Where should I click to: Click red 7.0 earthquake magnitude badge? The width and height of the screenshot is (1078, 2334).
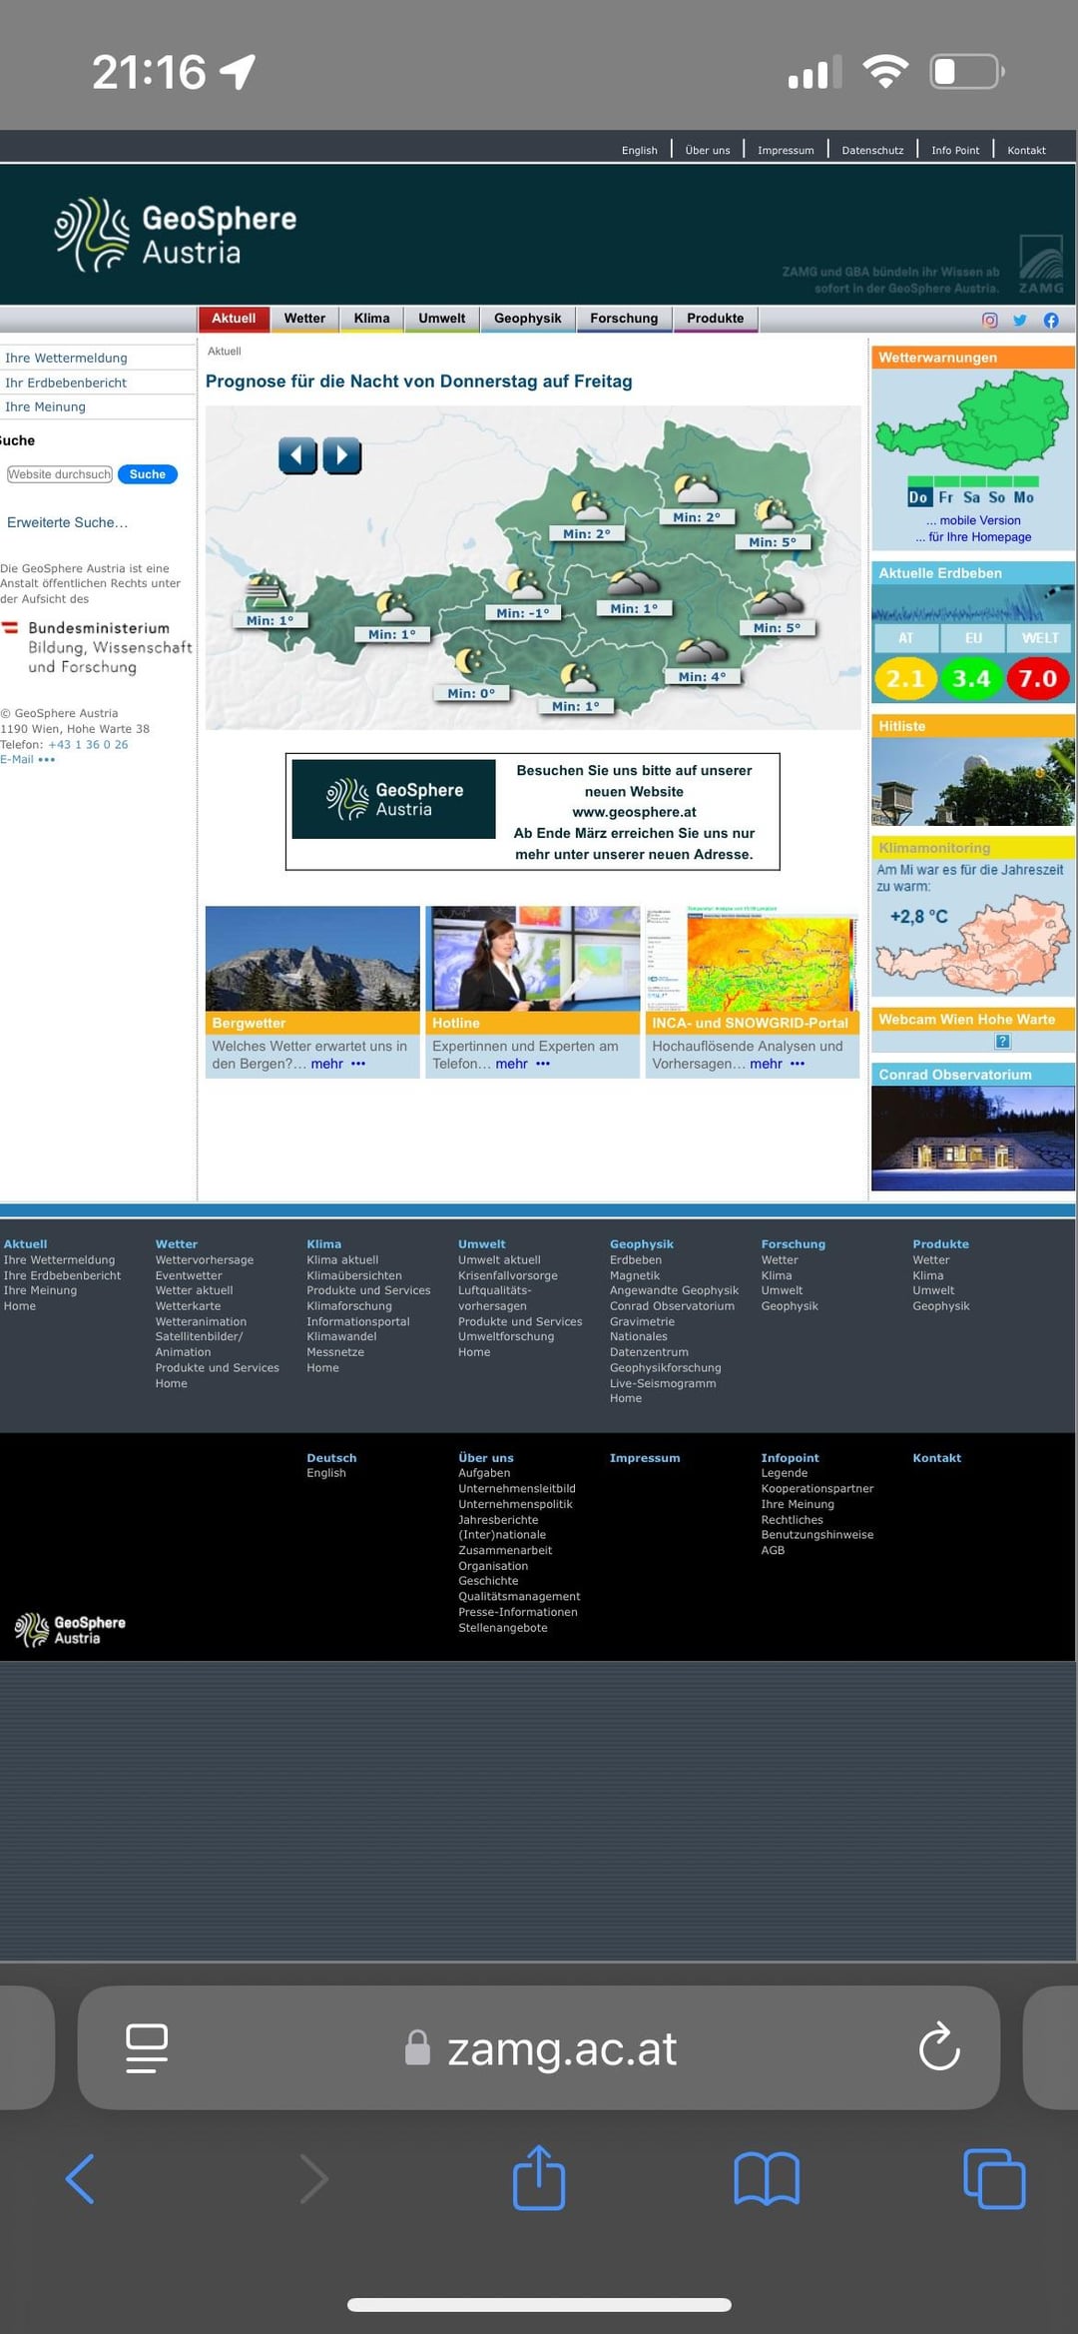click(1038, 679)
